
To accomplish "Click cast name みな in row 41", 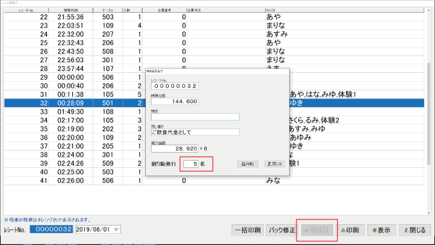I will (273, 180).
